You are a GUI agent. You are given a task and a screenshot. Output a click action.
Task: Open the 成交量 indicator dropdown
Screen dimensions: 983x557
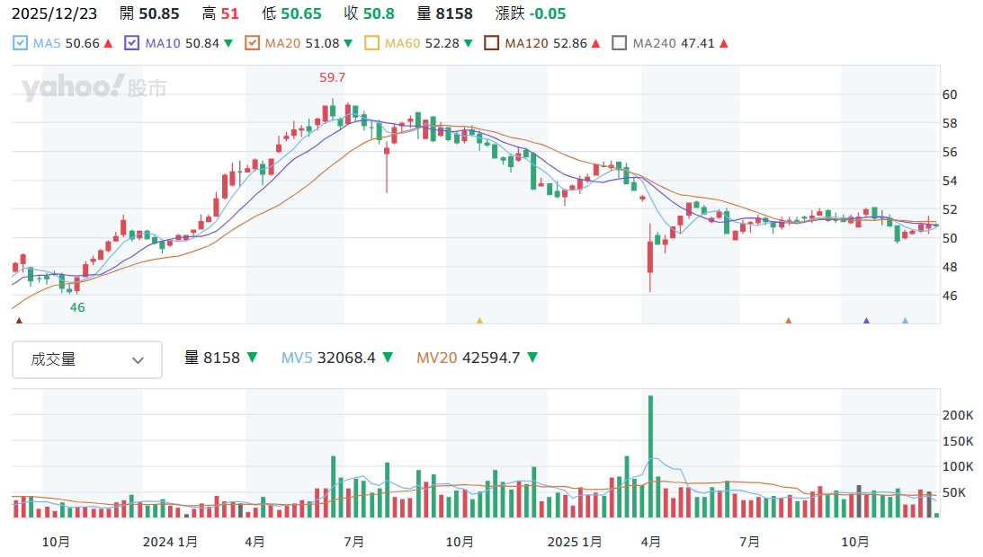pyautogui.click(x=87, y=359)
